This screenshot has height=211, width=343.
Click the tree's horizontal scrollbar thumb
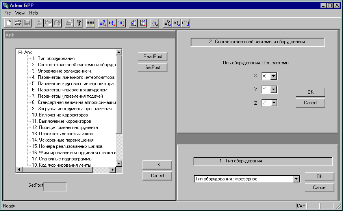(x=57, y=170)
